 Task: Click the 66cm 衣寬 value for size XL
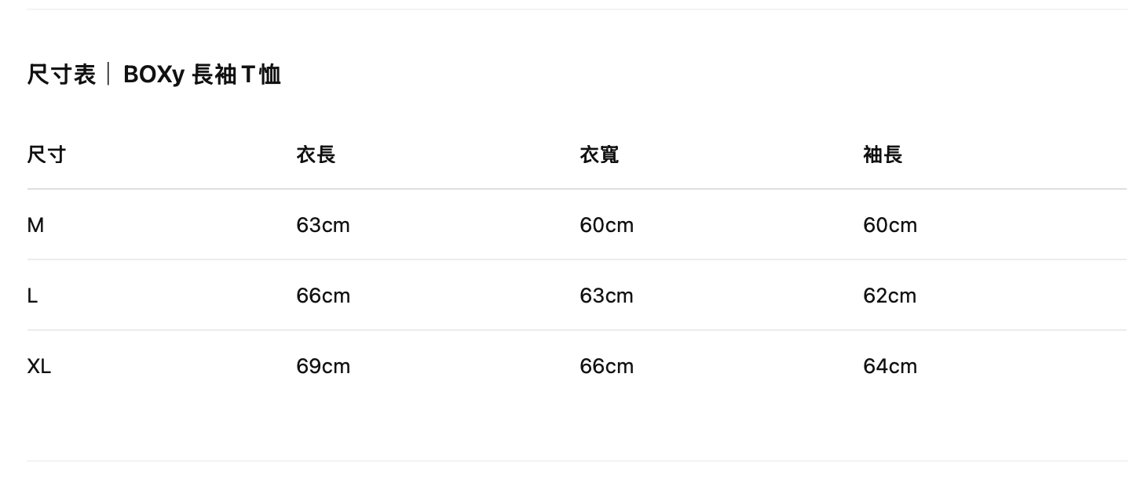[606, 366]
